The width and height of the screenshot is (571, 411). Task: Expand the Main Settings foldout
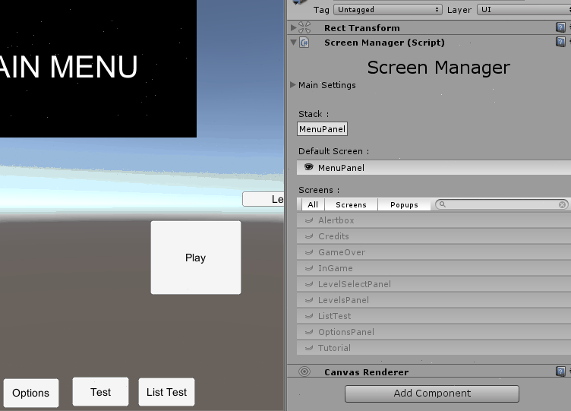294,85
